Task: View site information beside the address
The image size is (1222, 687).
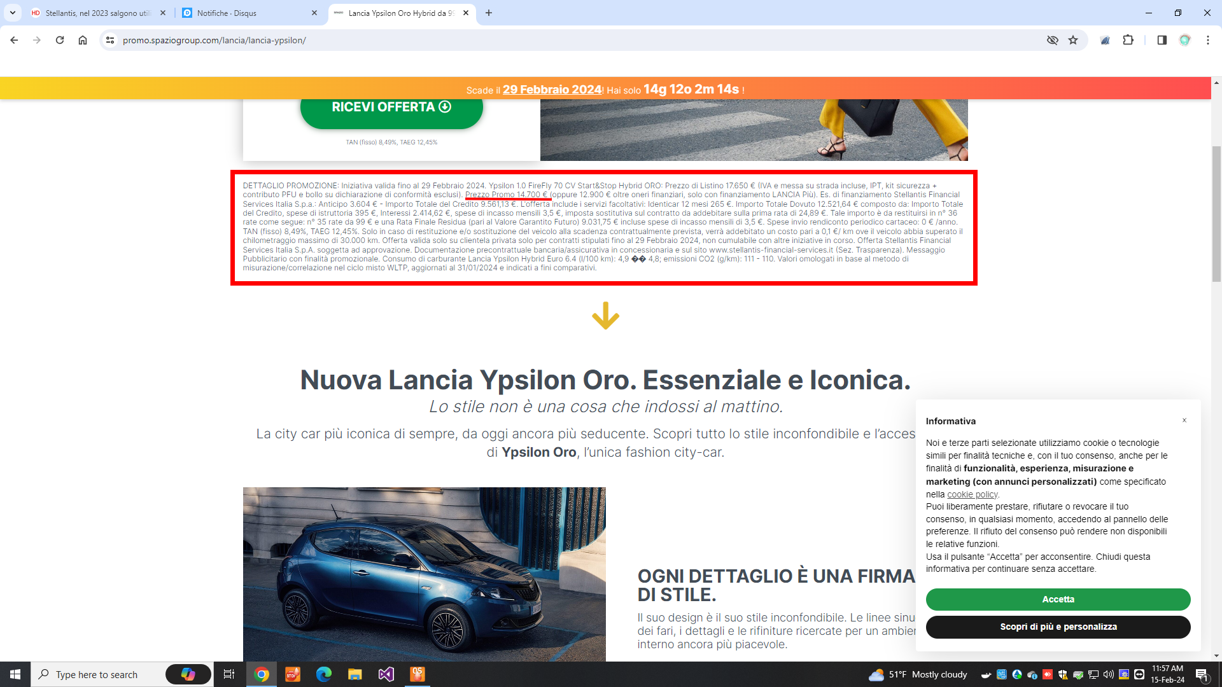Action: pyautogui.click(x=110, y=40)
